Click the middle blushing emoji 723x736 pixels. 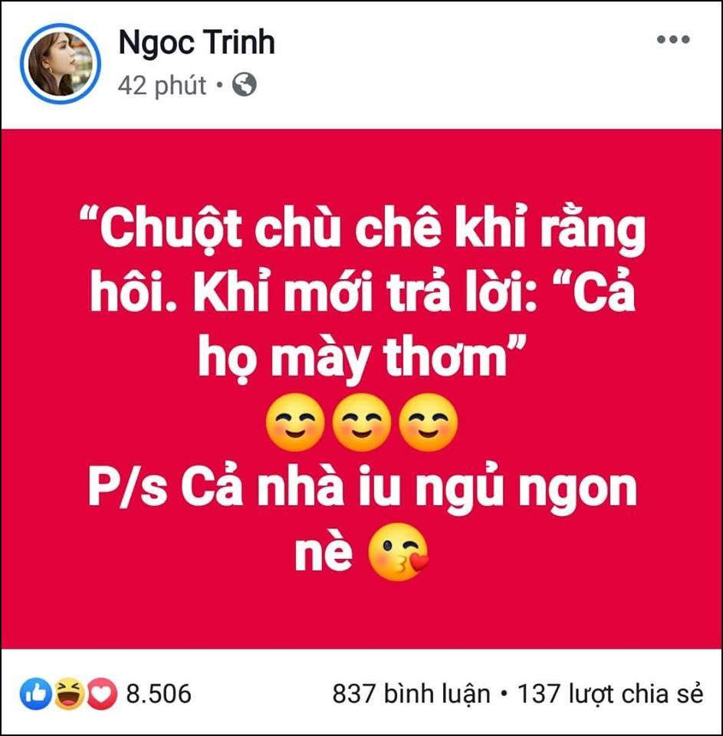pyautogui.click(x=361, y=422)
